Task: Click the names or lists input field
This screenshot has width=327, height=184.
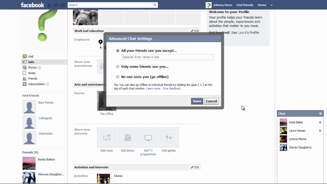Action: [167, 57]
